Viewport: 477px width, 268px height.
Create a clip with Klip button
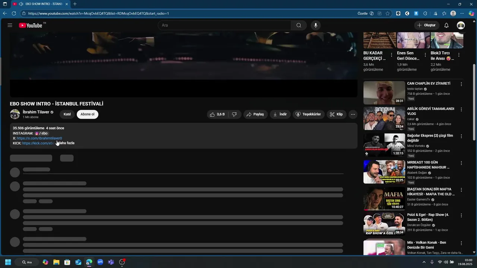[x=336, y=114]
